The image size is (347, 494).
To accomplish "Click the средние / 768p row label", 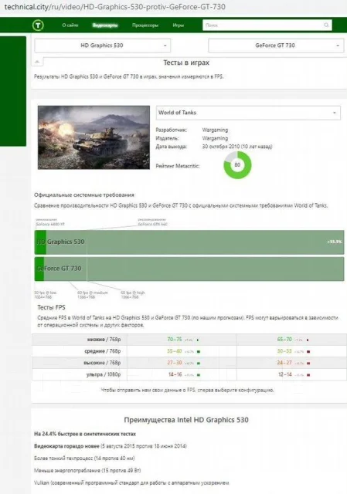I will tap(103, 351).
